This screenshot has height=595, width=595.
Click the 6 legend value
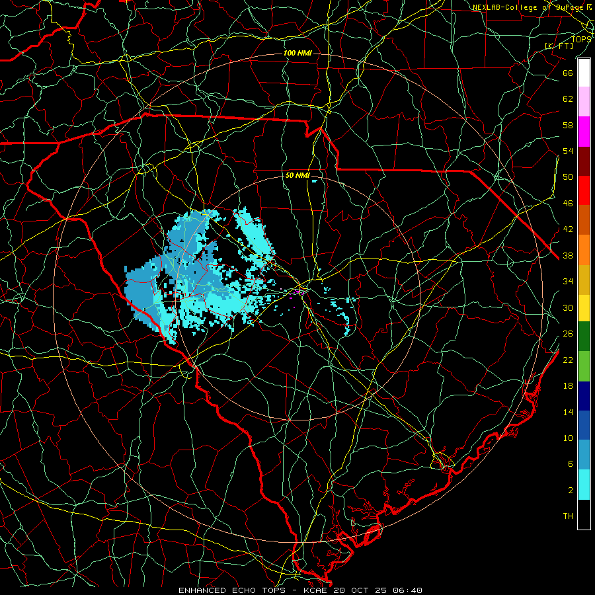571,464
